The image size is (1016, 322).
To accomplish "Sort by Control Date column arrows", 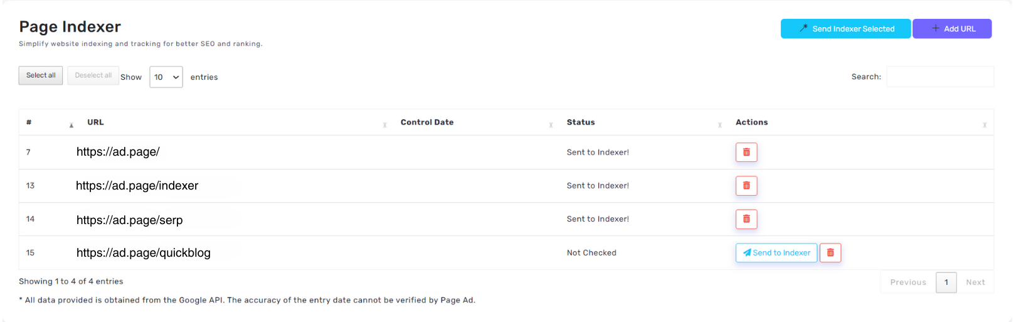I will tap(551, 125).
